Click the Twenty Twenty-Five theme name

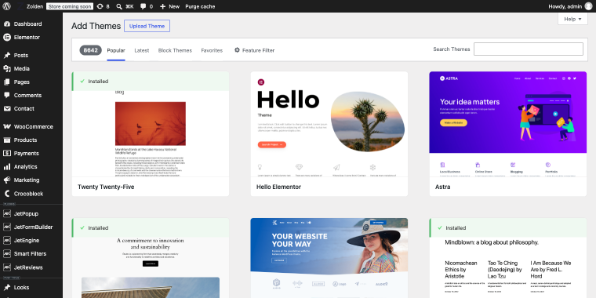point(106,187)
